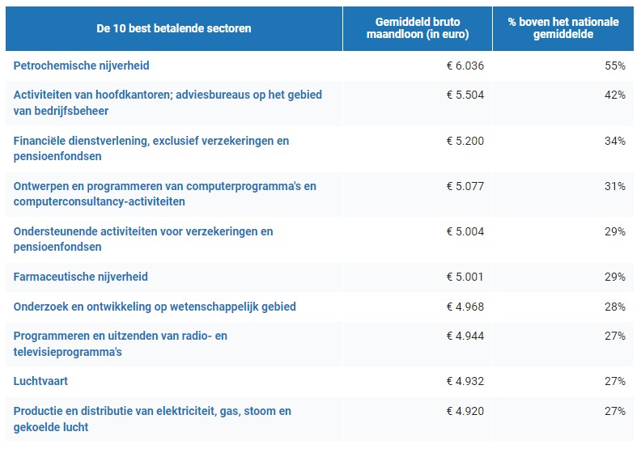The width and height of the screenshot is (641, 453).
Task: Select the € 6.036 salary cell
Action: tap(465, 65)
